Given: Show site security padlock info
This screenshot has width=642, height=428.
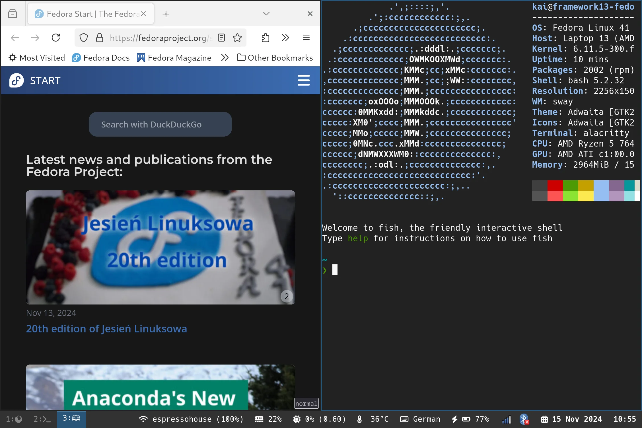Looking at the screenshot, I should coord(99,38).
